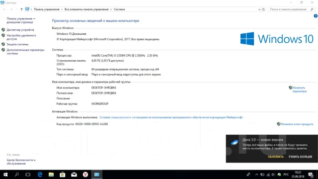Launch Microsoft Edge from the taskbar

40,175
